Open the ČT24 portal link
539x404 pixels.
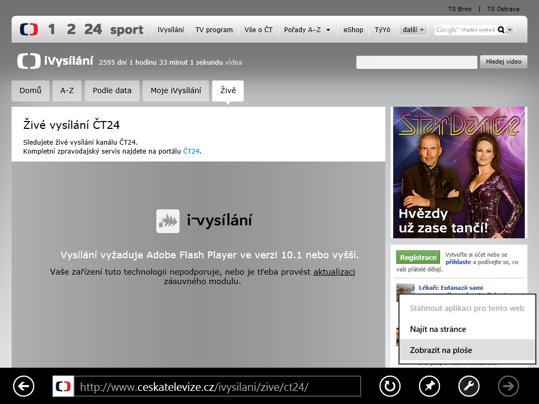coord(191,151)
